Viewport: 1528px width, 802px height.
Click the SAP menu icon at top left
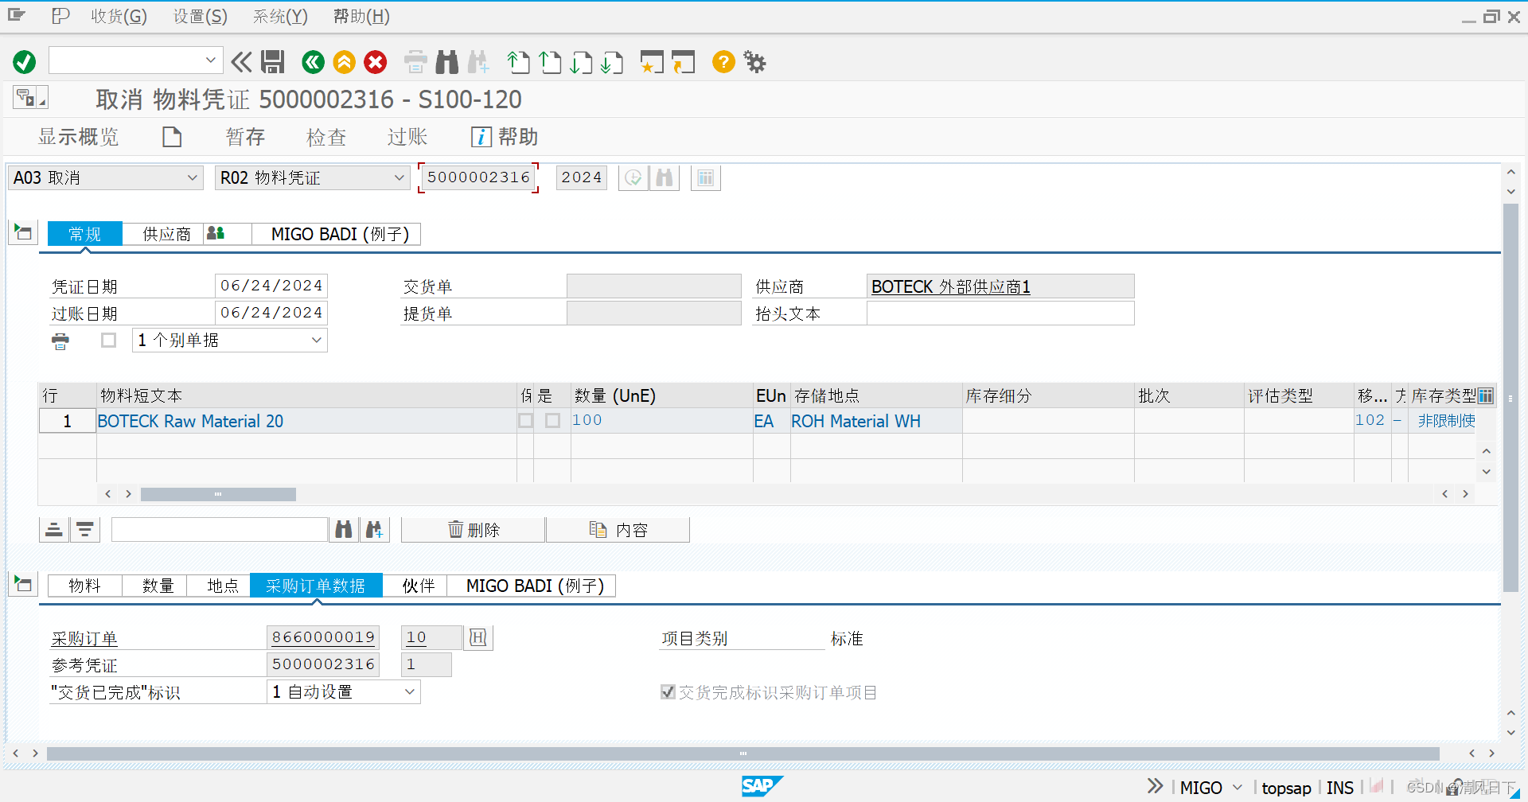point(17,15)
